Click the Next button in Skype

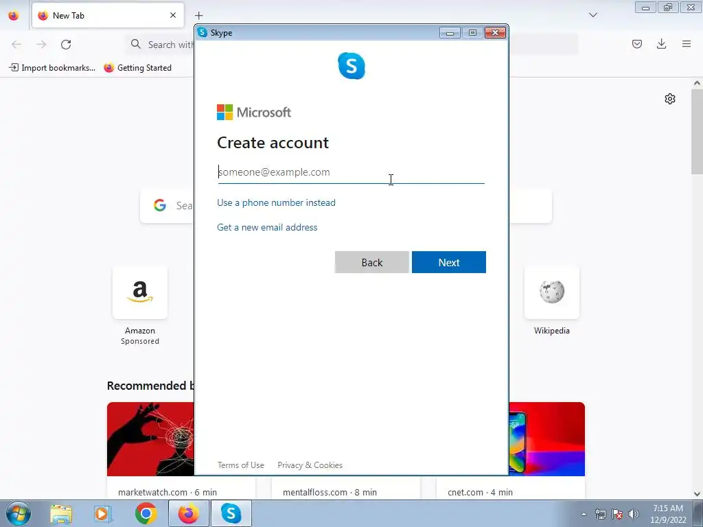pyautogui.click(x=449, y=262)
